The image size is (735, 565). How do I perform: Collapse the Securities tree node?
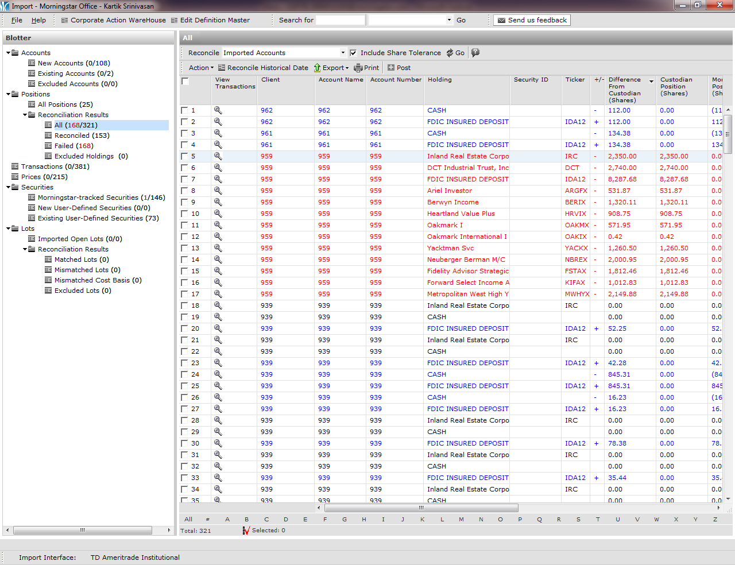pyautogui.click(x=8, y=187)
